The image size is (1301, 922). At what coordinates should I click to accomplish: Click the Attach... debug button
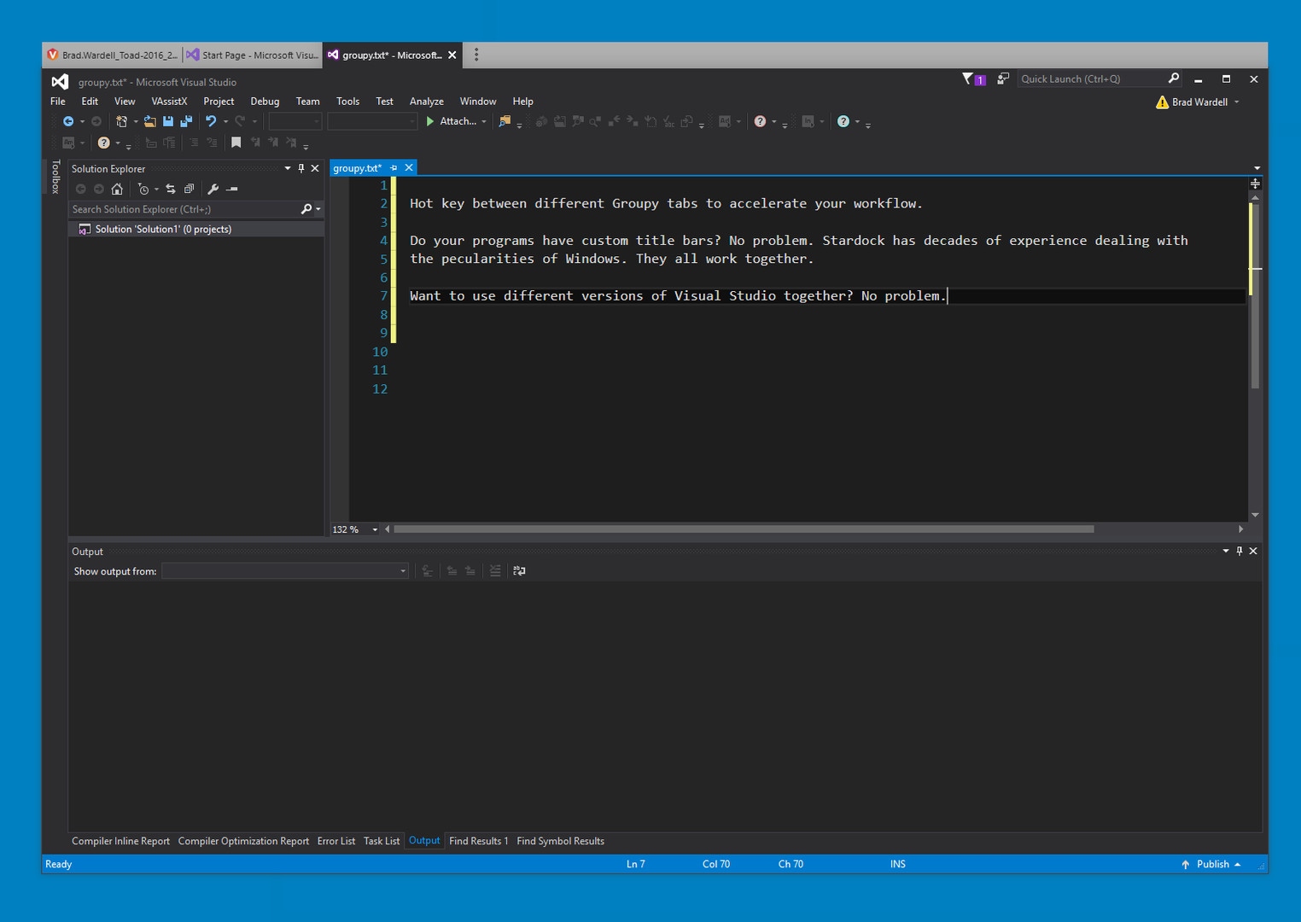[x=457, y=120]
